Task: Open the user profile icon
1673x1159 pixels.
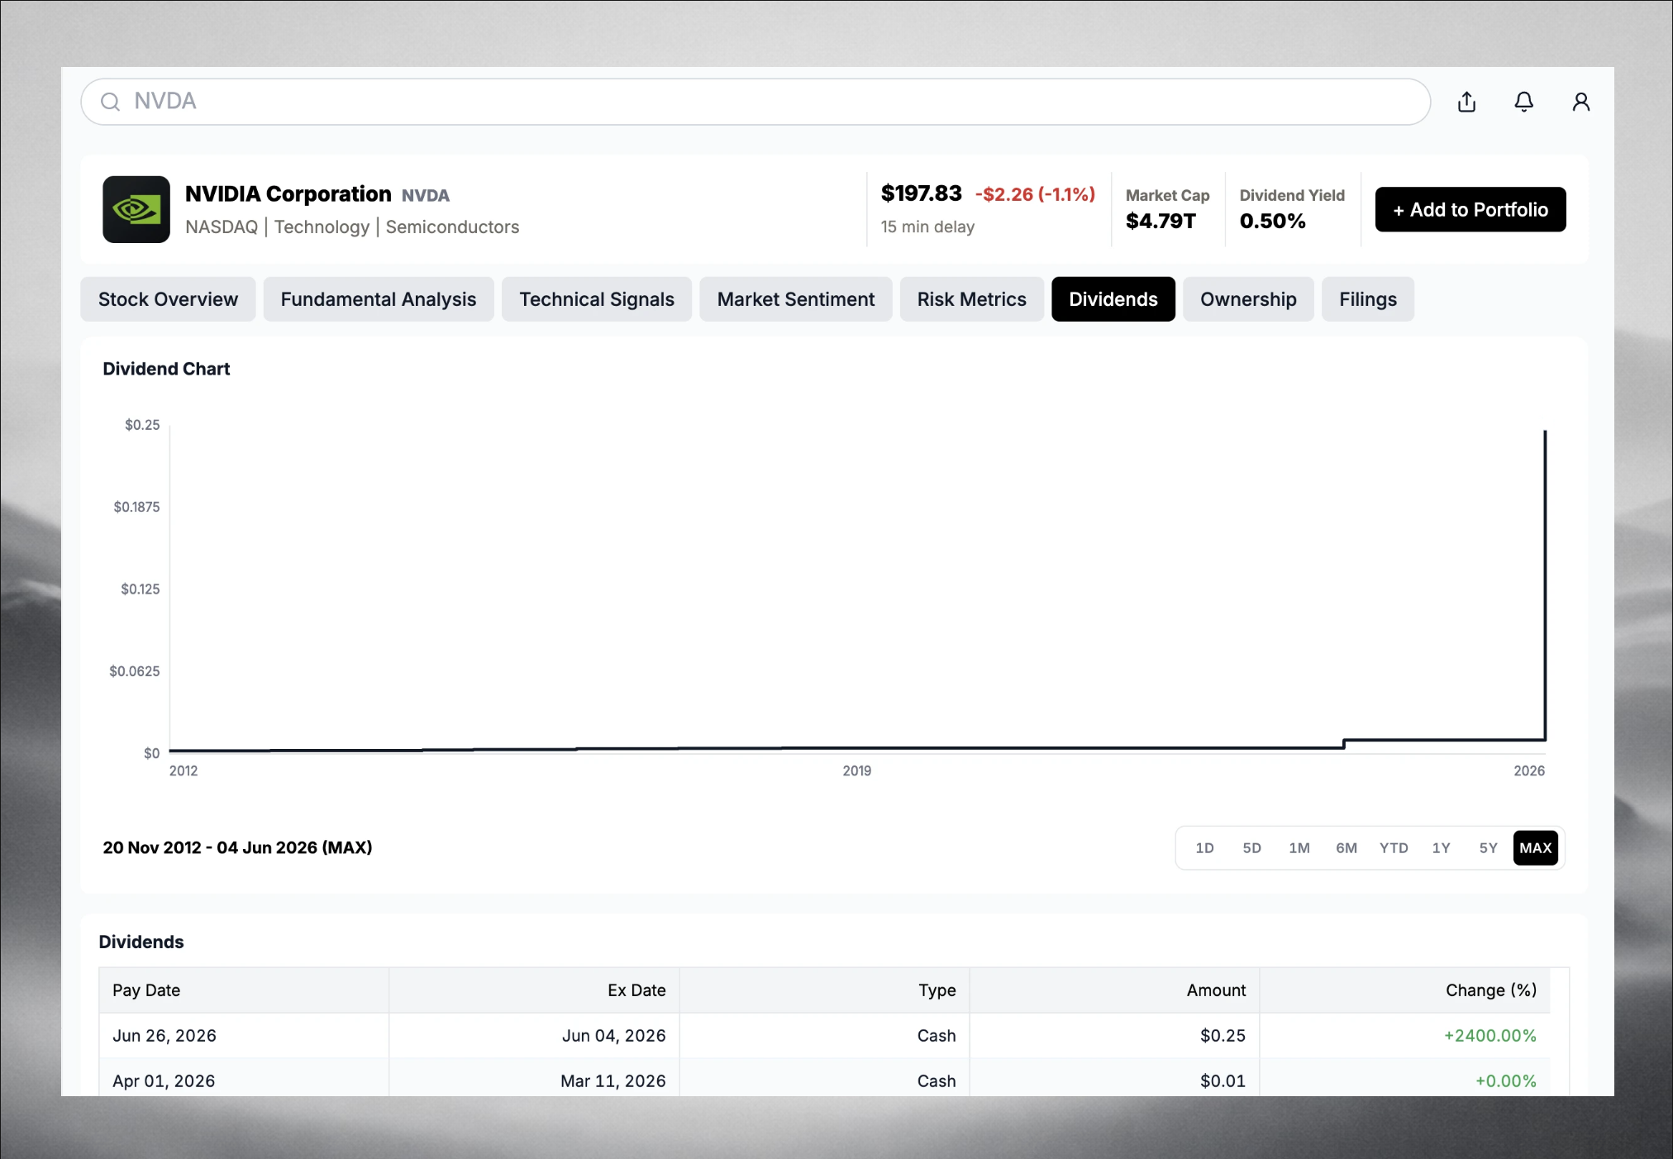Action: [1580, 102]
